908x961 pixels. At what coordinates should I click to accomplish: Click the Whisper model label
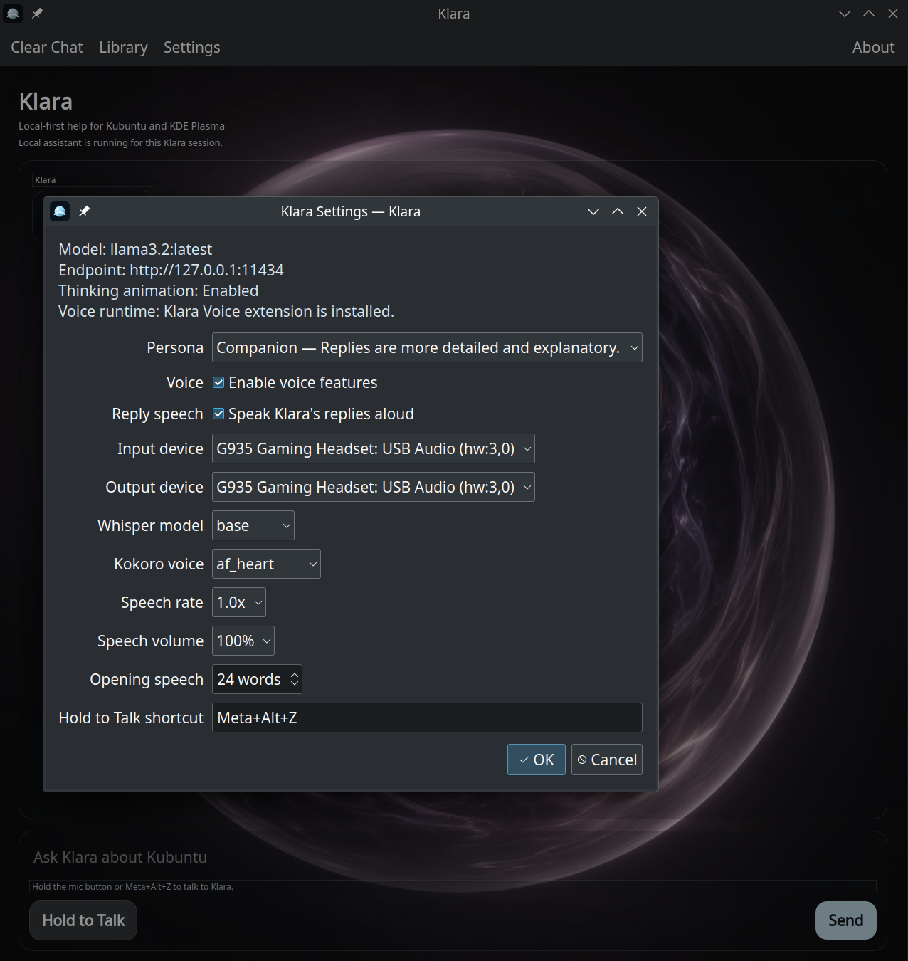150,525
